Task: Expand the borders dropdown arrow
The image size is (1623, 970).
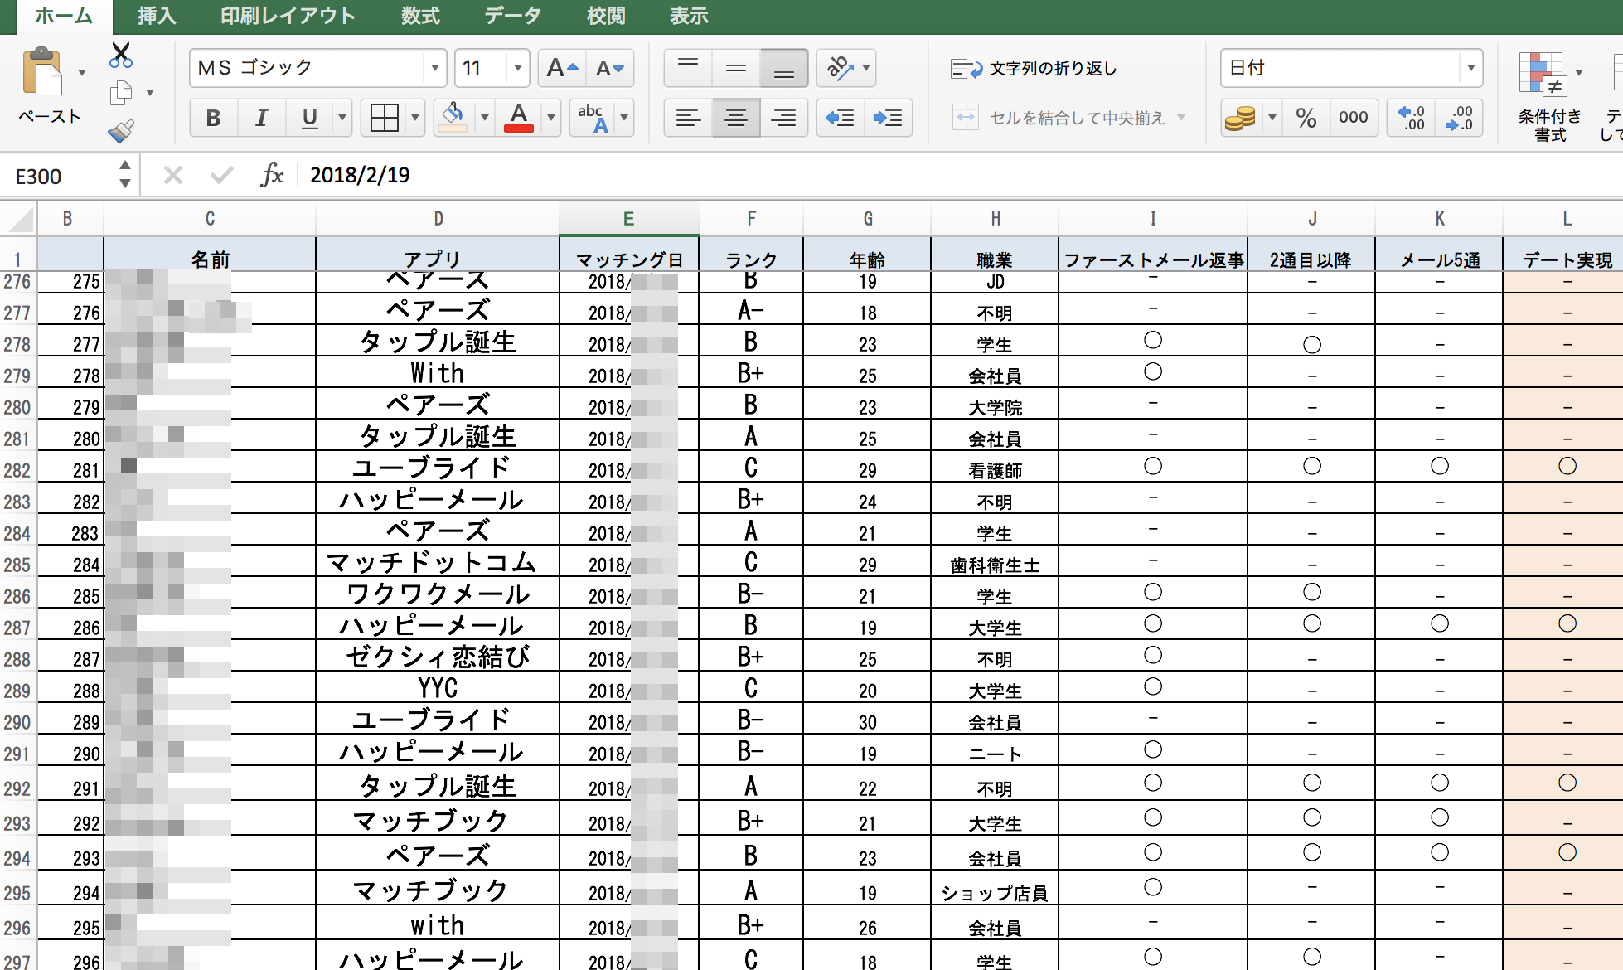Action: [x=415, y=118]
